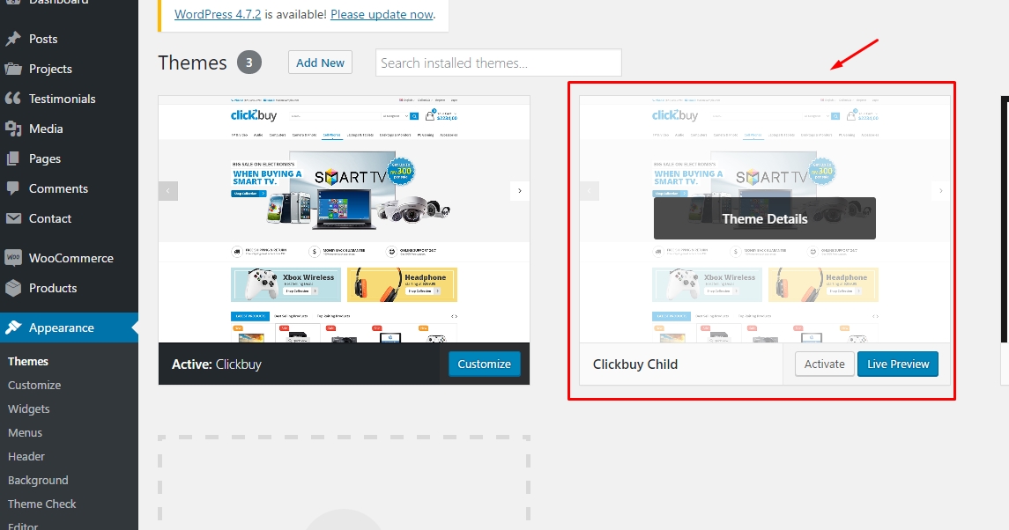Click the Appearance paintbrush icon
The image size is (1009, 530).
point(13,328)
